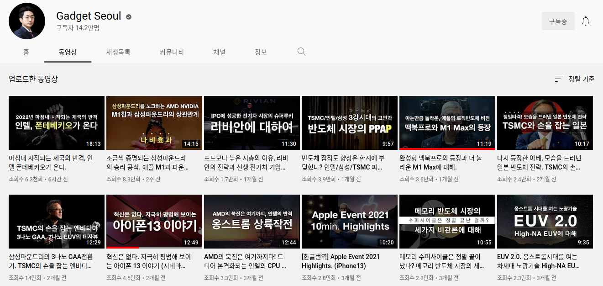Viewport: 603px width, 286px height.
Task: Play the 옹스트롬 상륙작전 thumbnail
Action: coord(252,222)
